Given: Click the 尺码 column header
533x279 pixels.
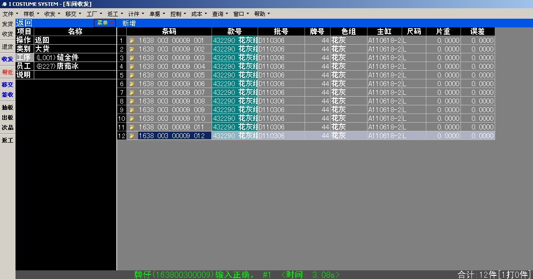Looking at the screenshot, I should pos(414,31).
